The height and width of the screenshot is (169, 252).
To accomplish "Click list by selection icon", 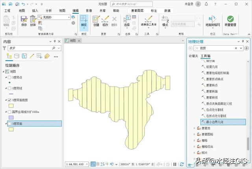I will [24, 56].
